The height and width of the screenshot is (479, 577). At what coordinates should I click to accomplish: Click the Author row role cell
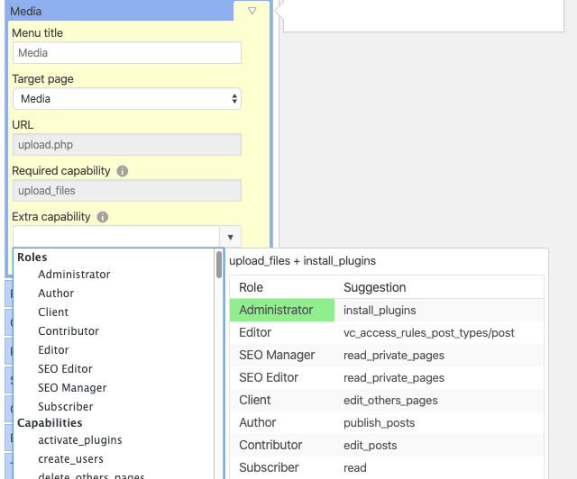(282, 422)
